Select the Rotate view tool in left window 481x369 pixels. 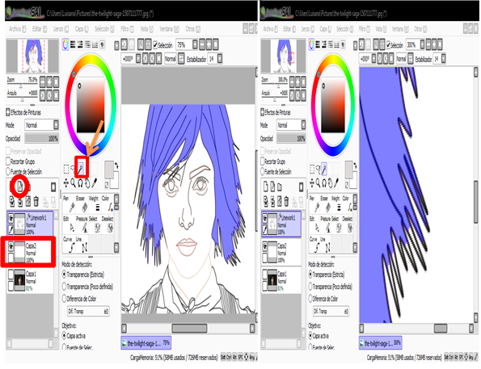(x=80, y=183)
